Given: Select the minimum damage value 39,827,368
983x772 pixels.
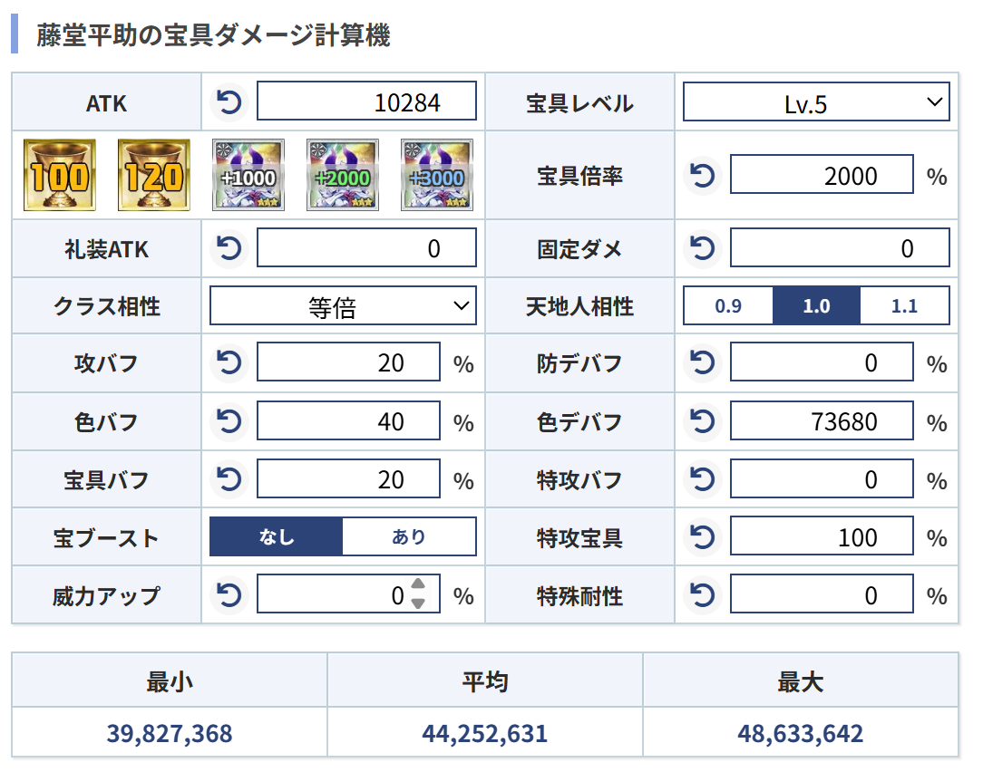Looking at the screenshot, I should (170, 733).
